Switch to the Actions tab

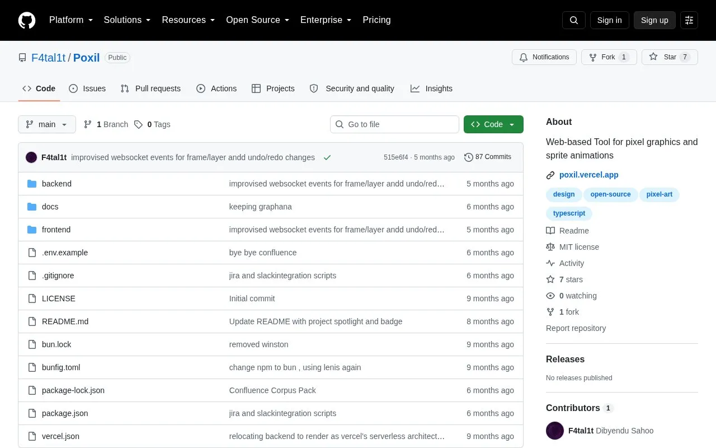point(216,88)
